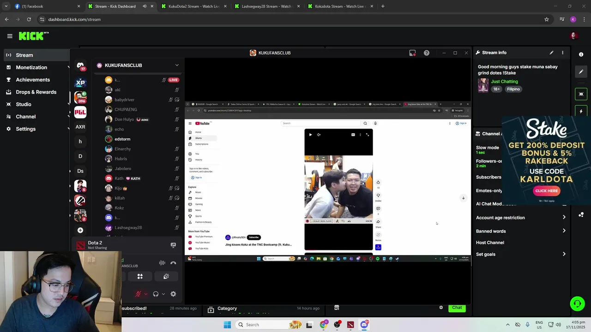591x332 pixels.
Task: Open Stream info more options menu
Action: coord(562,53)
